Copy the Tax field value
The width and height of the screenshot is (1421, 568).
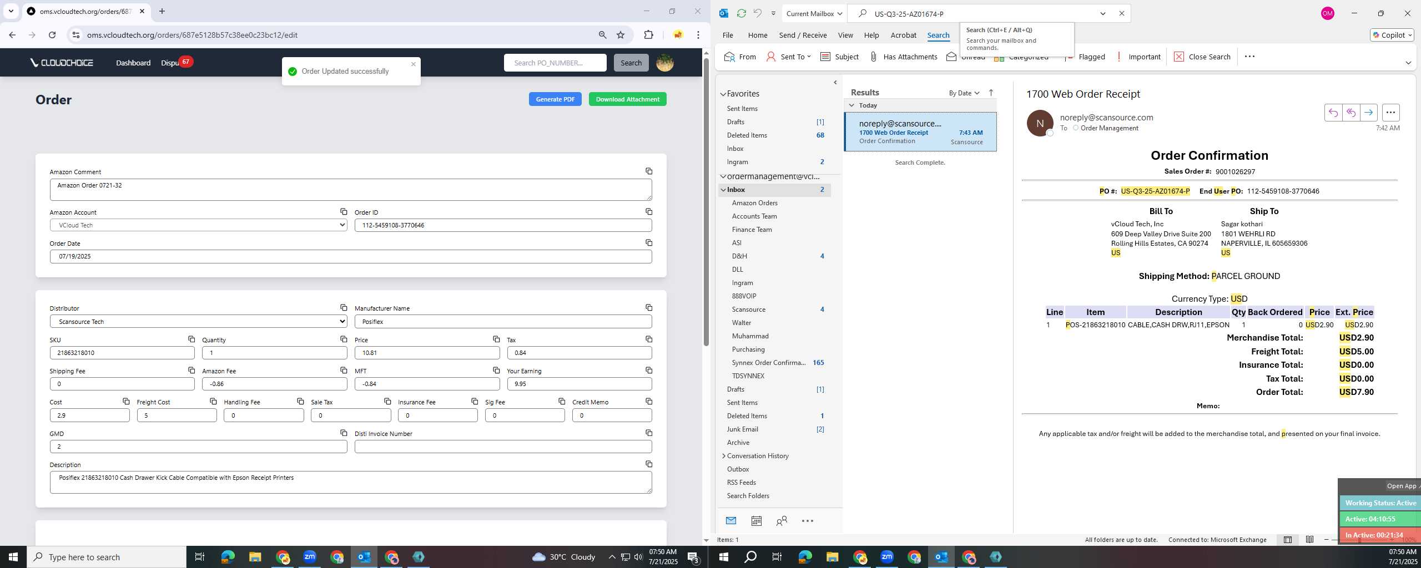tap(648, 339)
